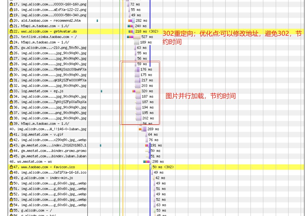The width and height of the screenshot is (306, 216).
Task: Click the lock icon on request 21 h5api.m.taobao.com
Action: [x=11, y=26]
